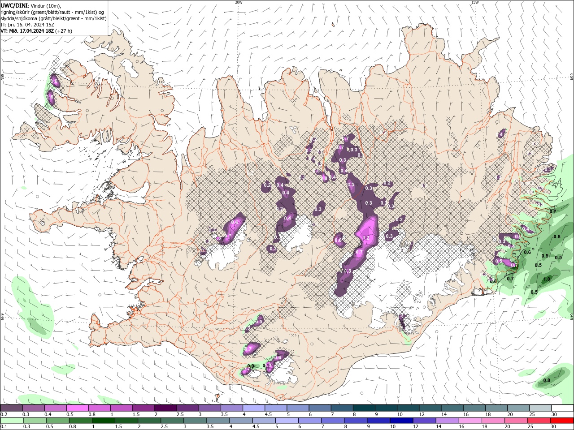Click the 1.0 value in the green rain area
The height and width of the screenshot is (430, 574).
tap(547, 279)
